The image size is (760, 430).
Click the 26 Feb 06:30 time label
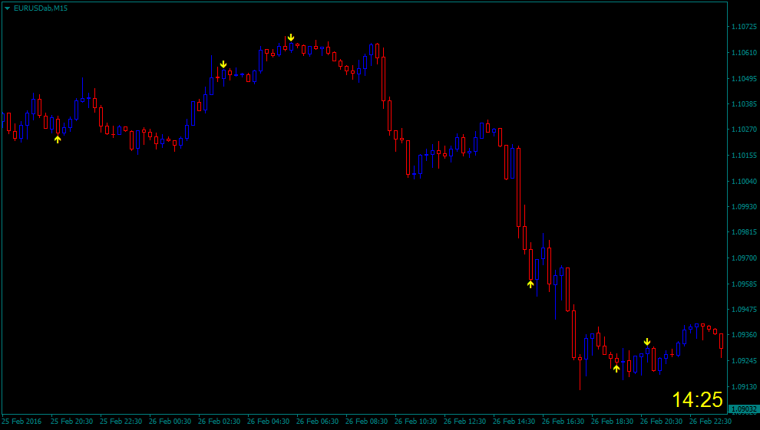pyautogui.click(x=318, y=422)
